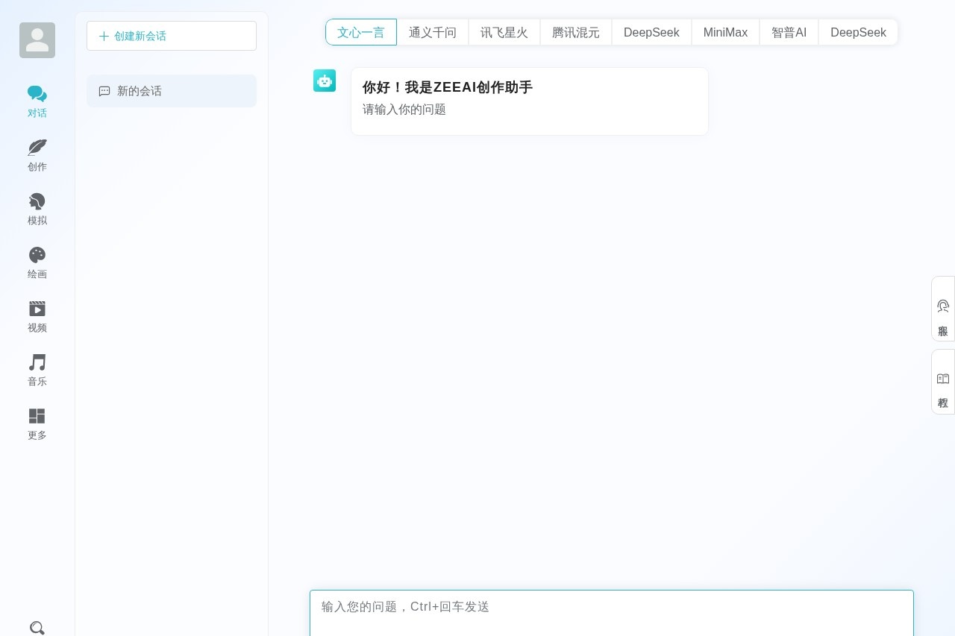Open the 模拟 head icon

(x=37, y=201)
